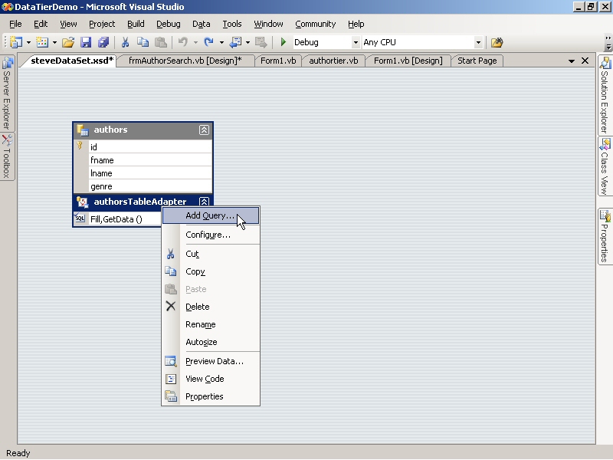This screenshot has width=613, height=460.
Task: Click the Copy icon in main toolbar
Action: (x=143, y=42)
